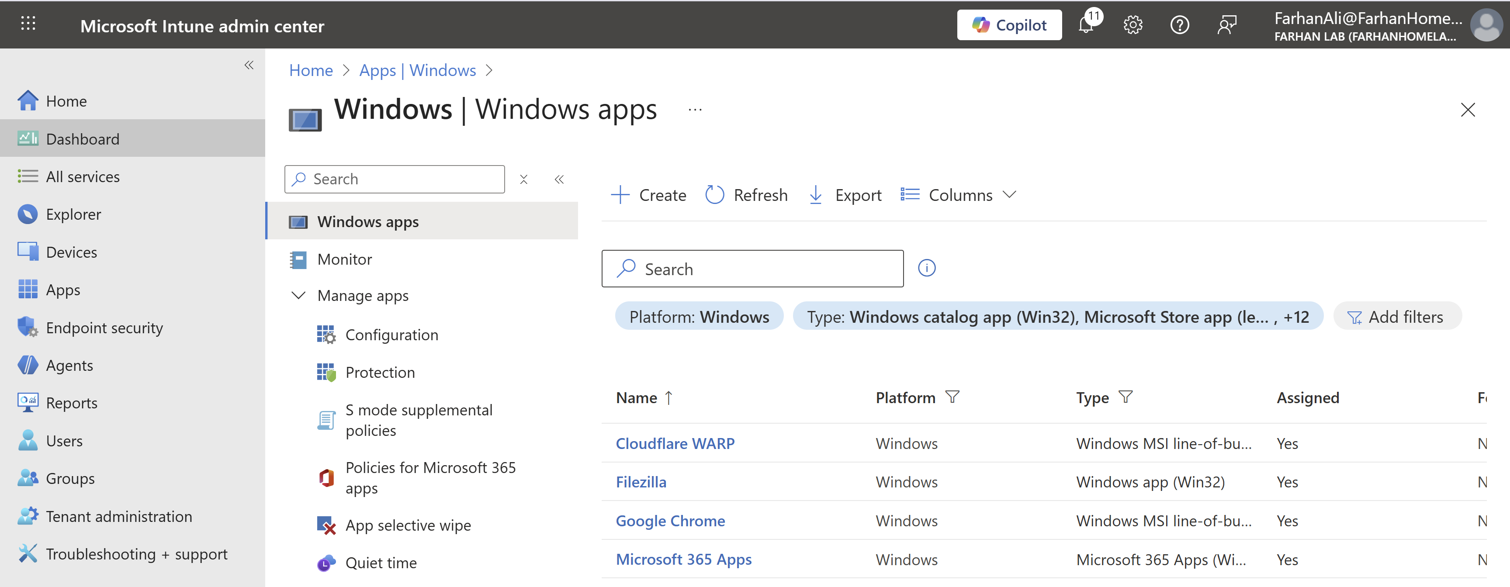
Task: Click the Refresh toolbar button
Action: [x=746, y=195]
